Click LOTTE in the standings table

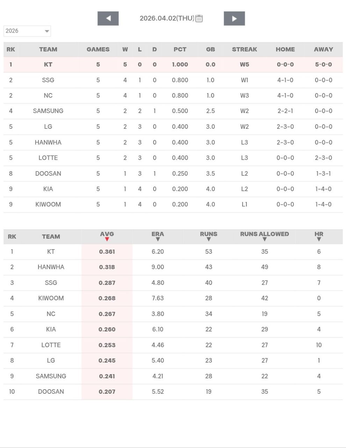coord(48,158)
